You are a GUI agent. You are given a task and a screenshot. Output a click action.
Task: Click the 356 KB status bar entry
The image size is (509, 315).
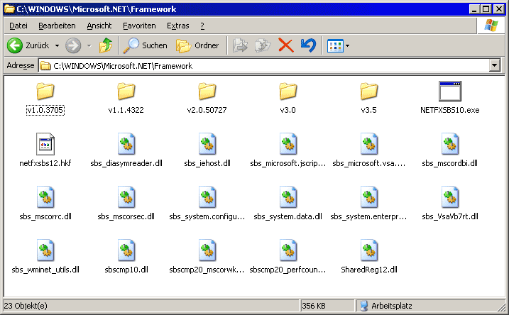[x=314, y=306]
